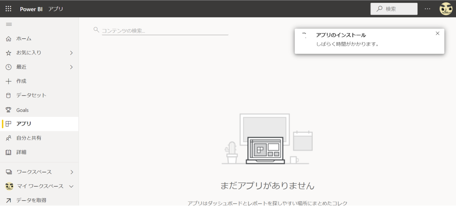456x206 pixels.
Task: Click the Create plus icon
Action: point(9,81)
